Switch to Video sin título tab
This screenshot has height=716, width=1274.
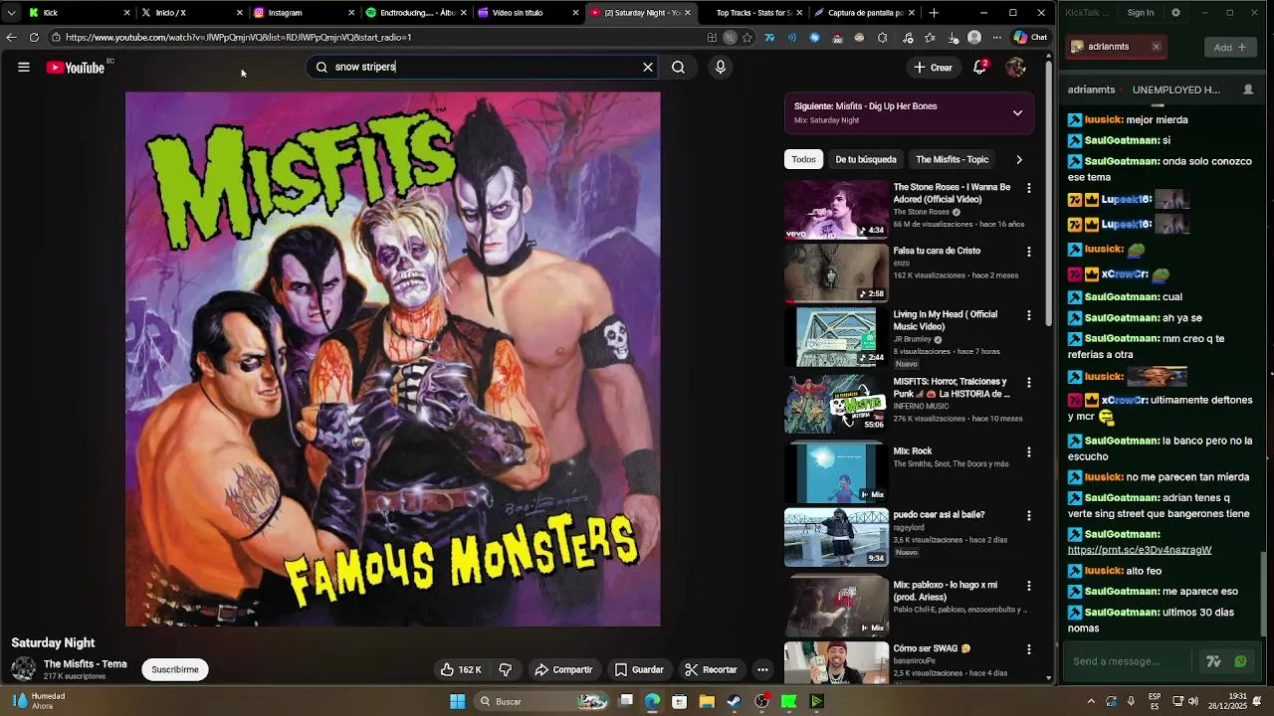click(528, 13)
